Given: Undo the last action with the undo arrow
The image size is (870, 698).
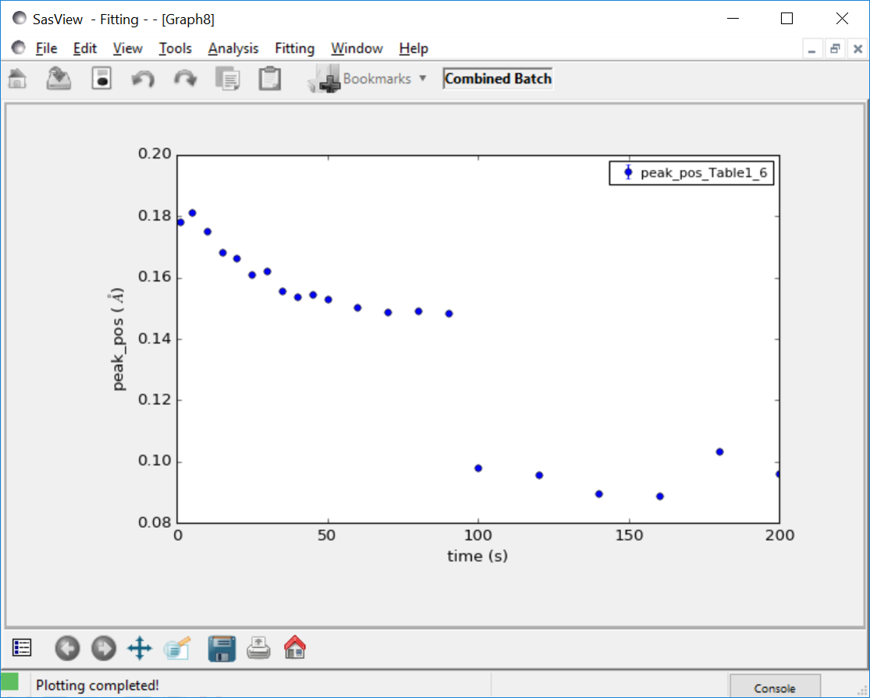Looking at the screenshot, I should click(x=143, y=78).
